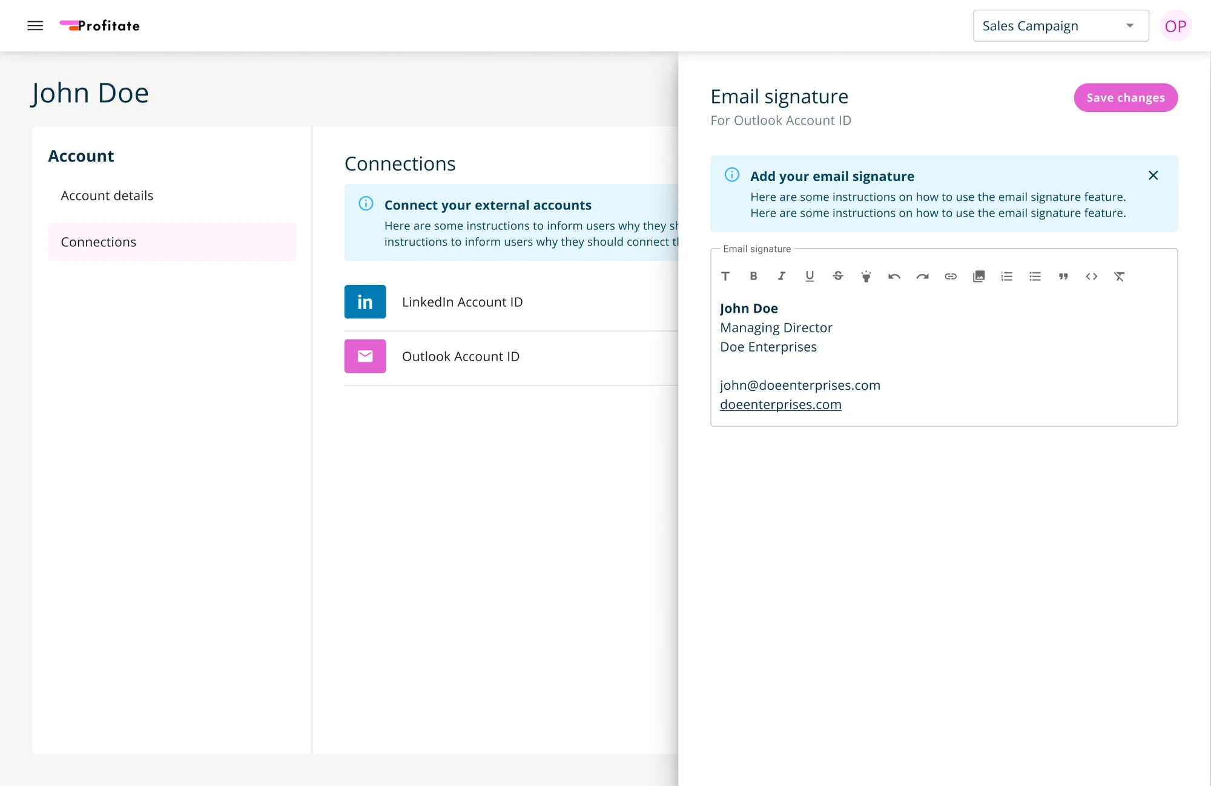Toggle code block formatting
Image resolution: width=1211 pixels, height=786 pixels.
pos(1092,277)
